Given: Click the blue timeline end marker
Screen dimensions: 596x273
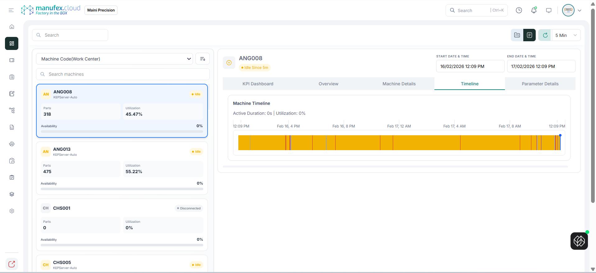Looking at the screenshot, I should pyautogui.click(x=560, y=135).
